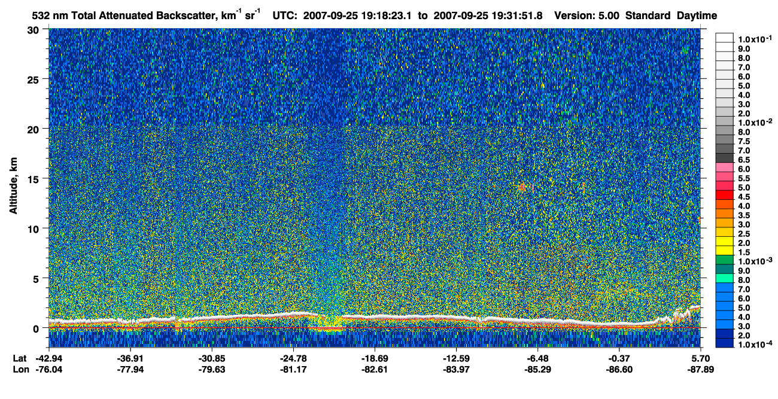Screen dimensions: 778x399
Task: Click longitude value "-76.04"
Action: pyautogui.click(x=49, y=369)
